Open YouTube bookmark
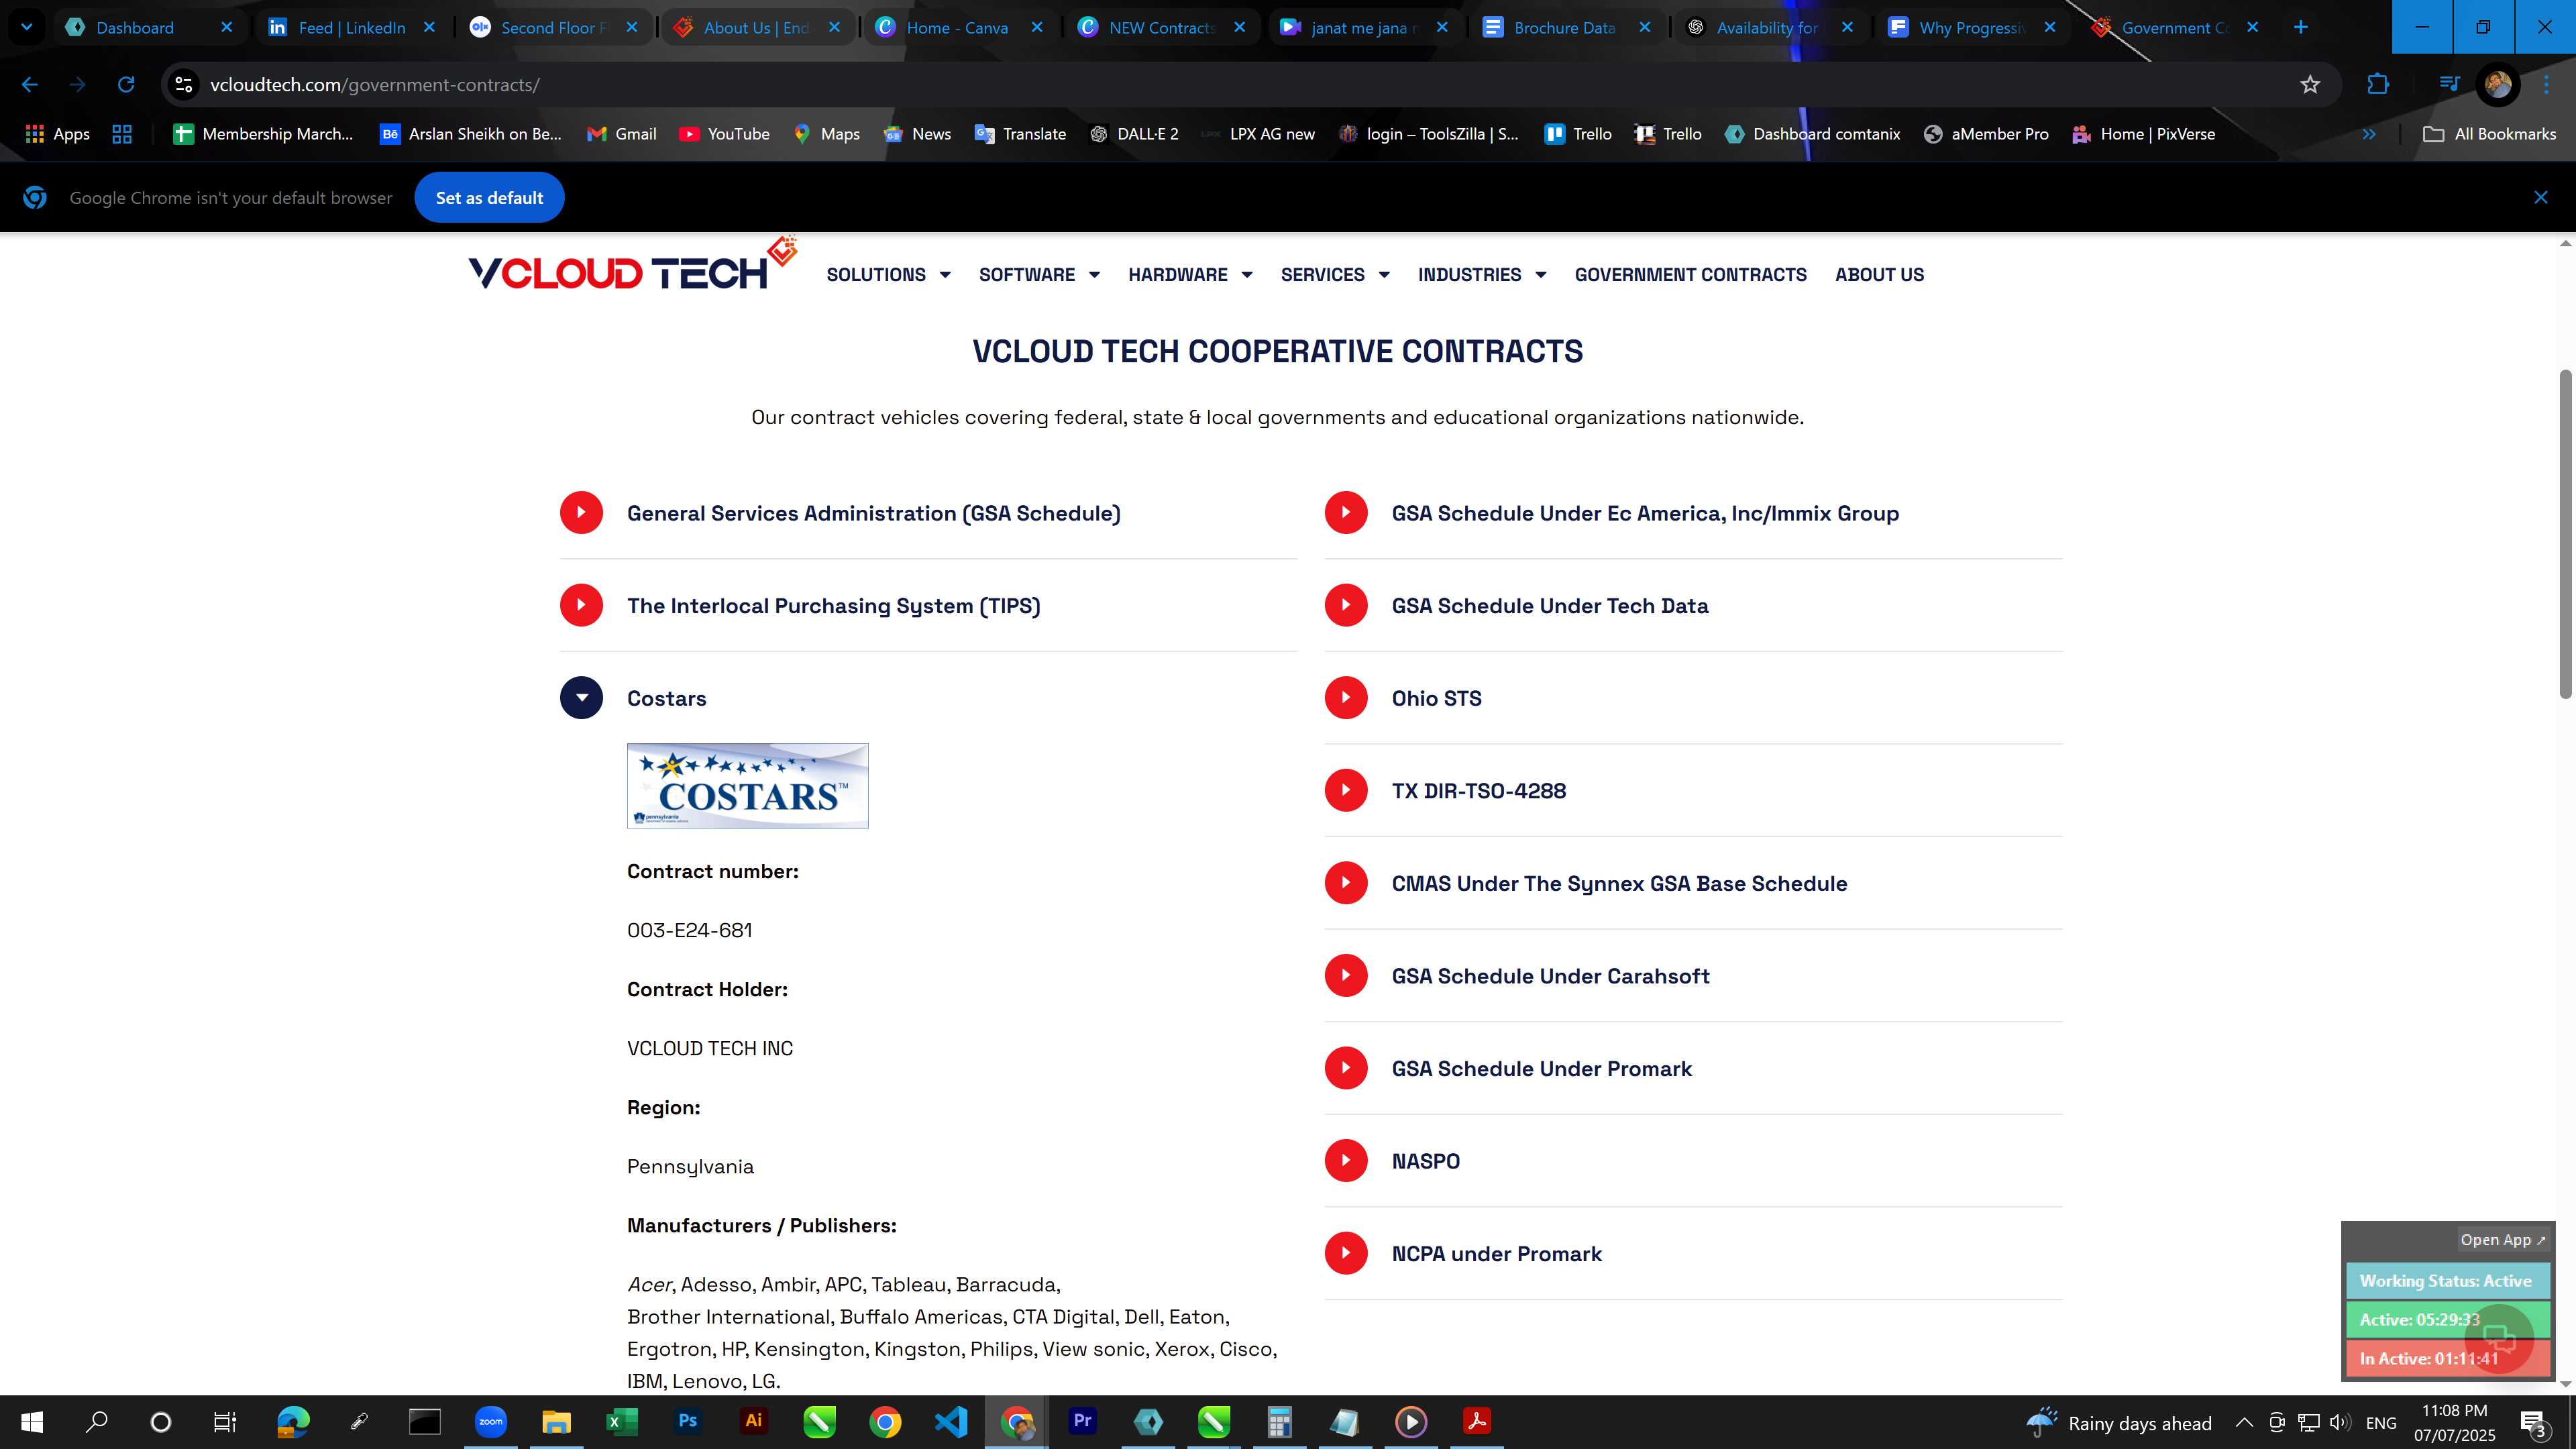 724,134
